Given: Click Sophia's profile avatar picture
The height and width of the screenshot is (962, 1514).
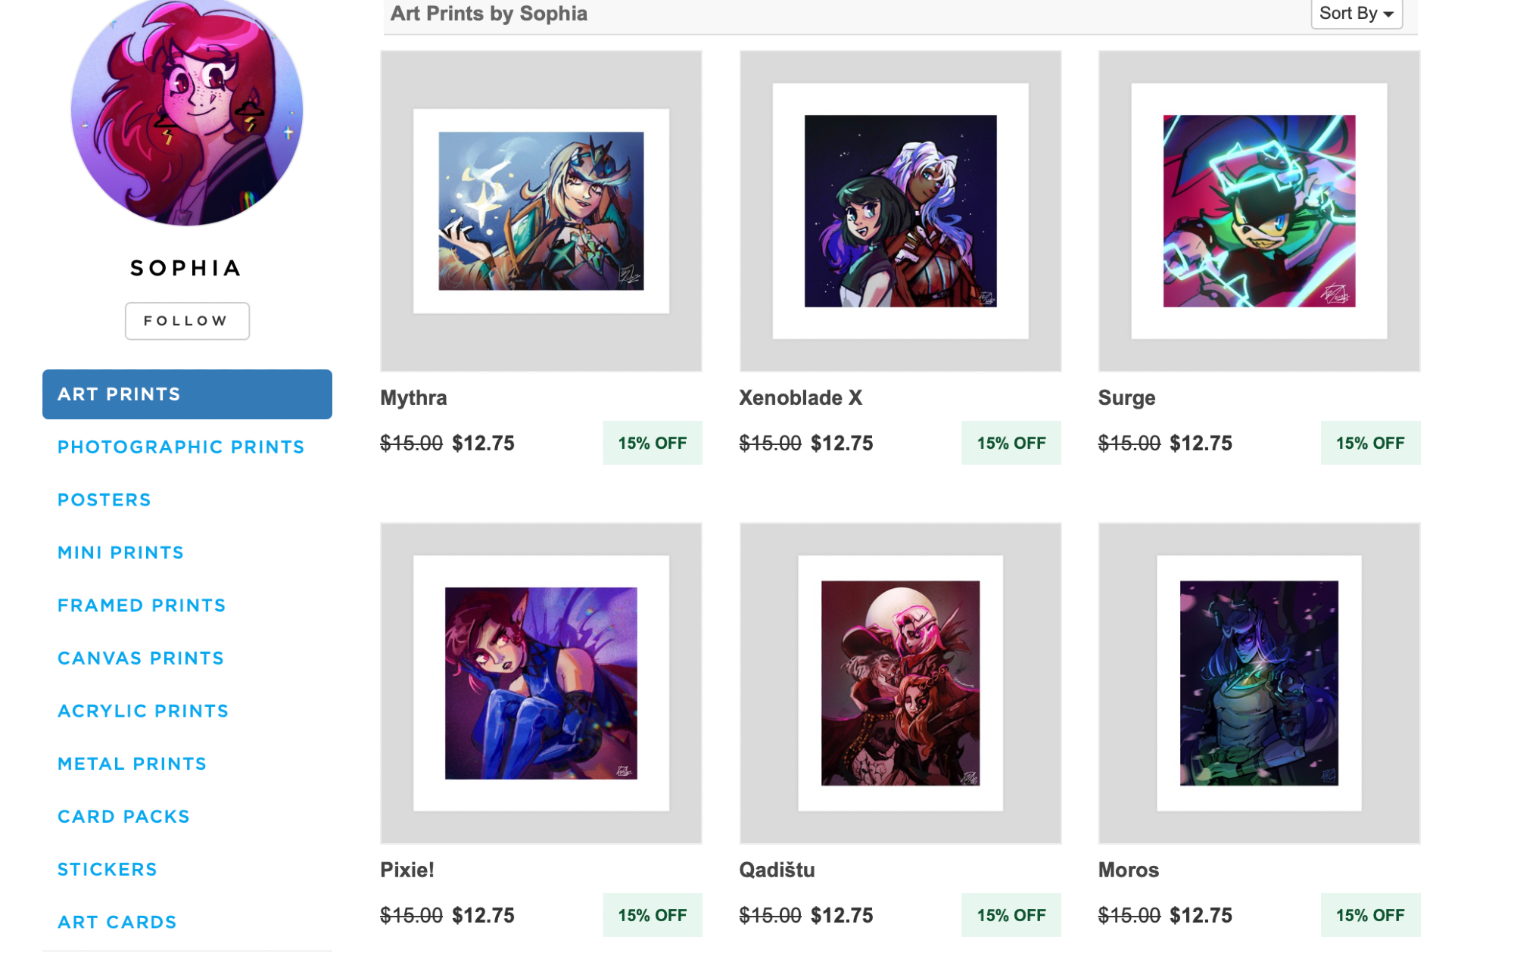Looking at the screenshot, I should (187, 111).
